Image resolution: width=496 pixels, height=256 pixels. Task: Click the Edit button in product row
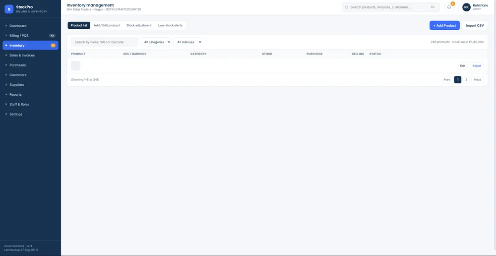(463, 66)
